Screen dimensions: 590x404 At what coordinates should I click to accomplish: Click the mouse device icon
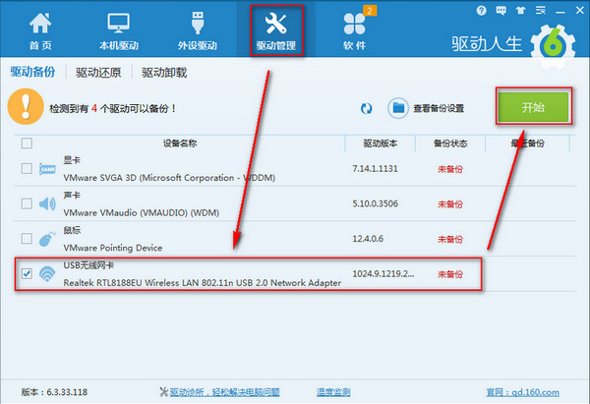click(47, 239)
